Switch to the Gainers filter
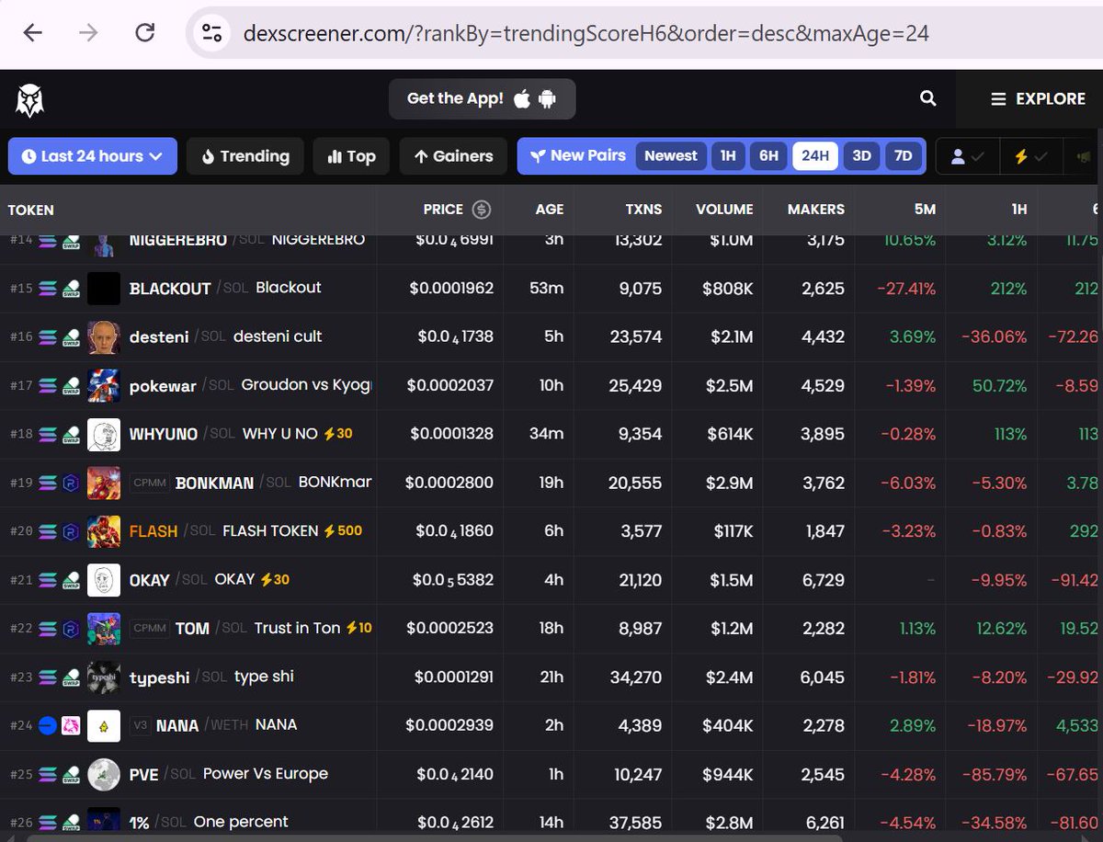 [x=453, y=156]
